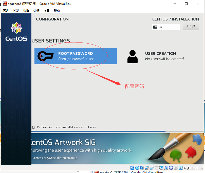Screen dimensions: 205x173
Task: Click the optical disk status icon
Action: (137, 168)
